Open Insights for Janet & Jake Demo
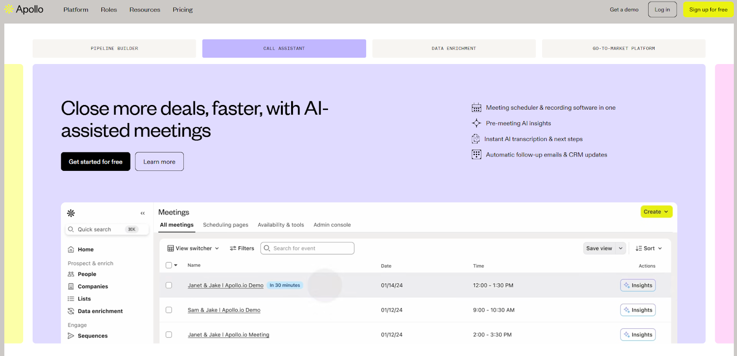This screenshot has height=356, width=737. 638,286
